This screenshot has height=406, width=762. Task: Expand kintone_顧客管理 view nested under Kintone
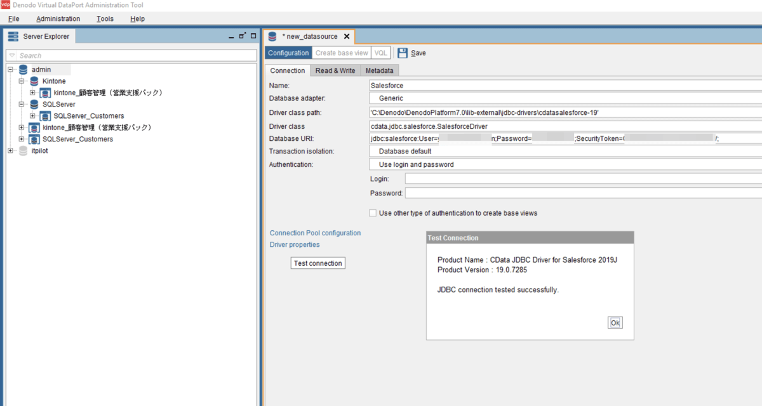(32, 93)
